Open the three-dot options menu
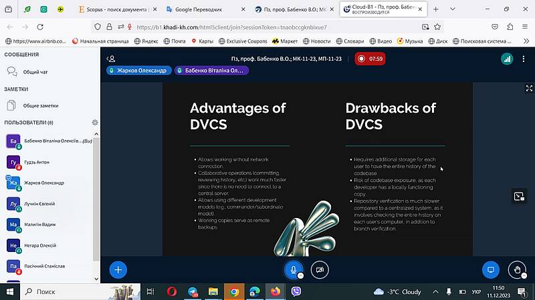Screen dimensions: 535x300 tap(528, 59)
